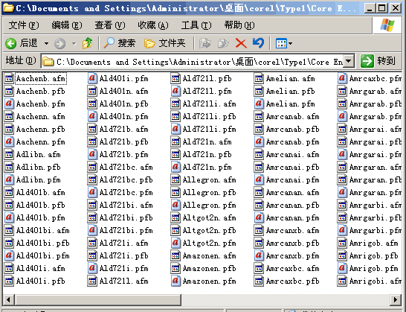The height and width of the screenshot is (312, 406).
Task: Click the green 转到 Go button
Action: (x=378, y=61)
